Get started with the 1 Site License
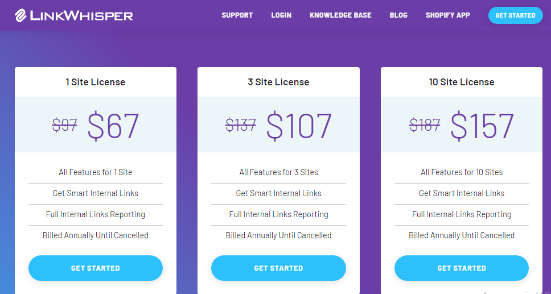 [96, 268]
